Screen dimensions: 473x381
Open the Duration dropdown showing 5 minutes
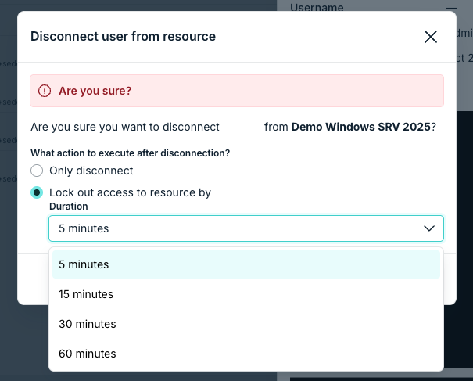245,228
